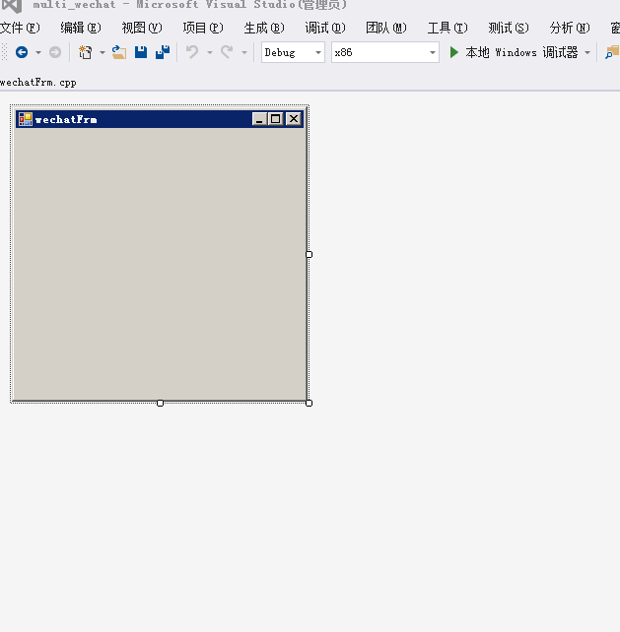
Task: Click the save all icon
Action: pos(163,52)
